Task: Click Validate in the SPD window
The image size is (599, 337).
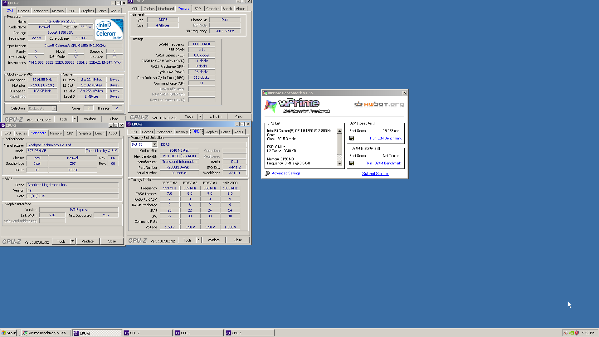Action: tap(214, 240)
